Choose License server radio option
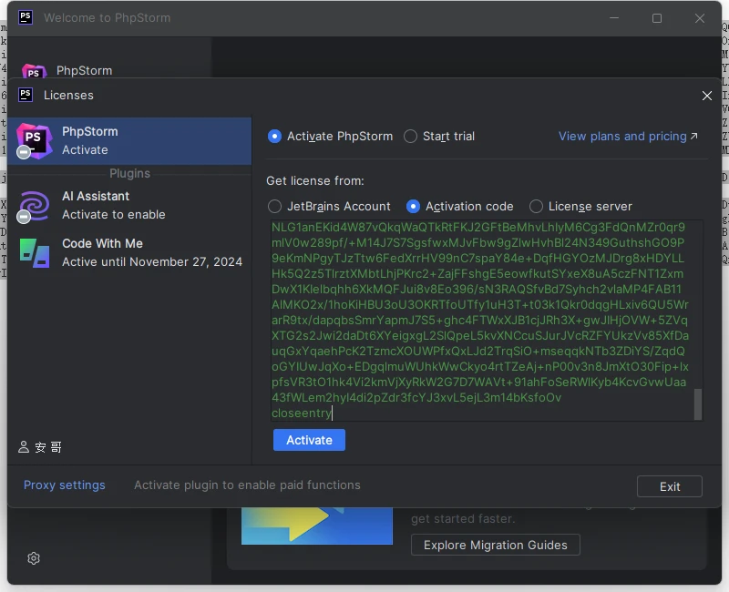 coord(536,207)
